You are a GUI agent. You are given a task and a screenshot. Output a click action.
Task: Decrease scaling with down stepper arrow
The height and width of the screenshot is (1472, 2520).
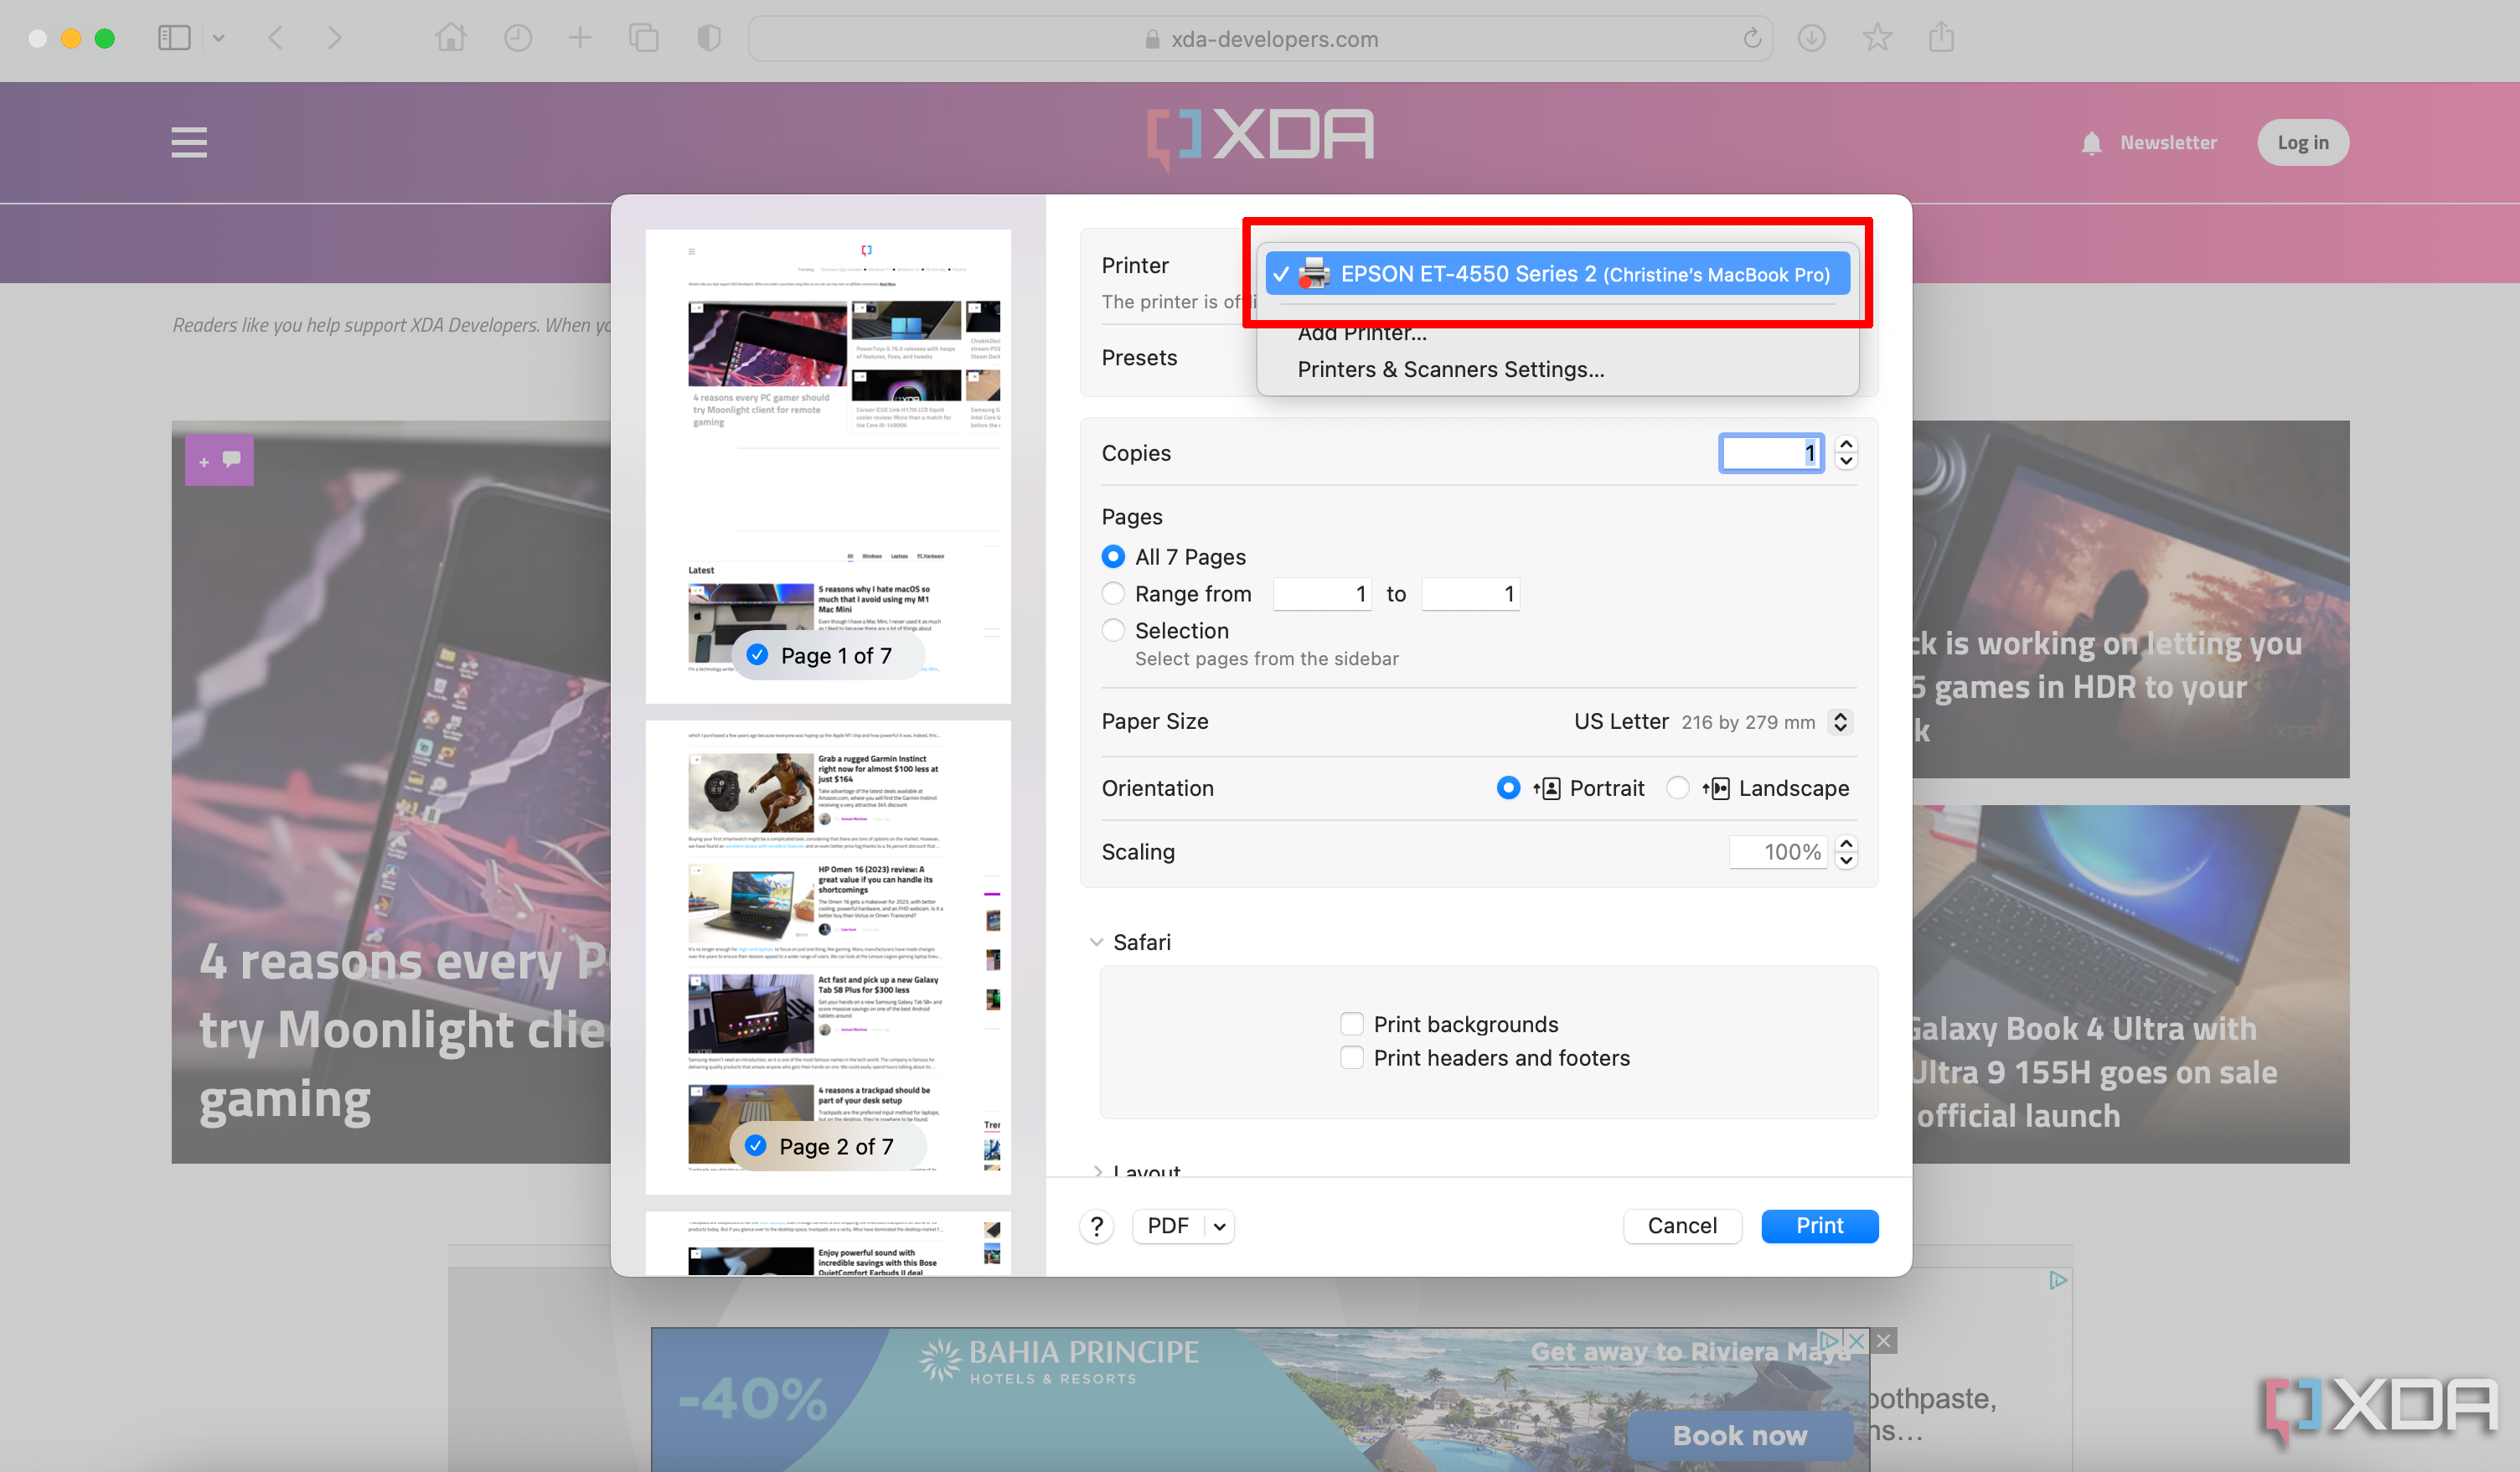click(x=1845, y=861)
